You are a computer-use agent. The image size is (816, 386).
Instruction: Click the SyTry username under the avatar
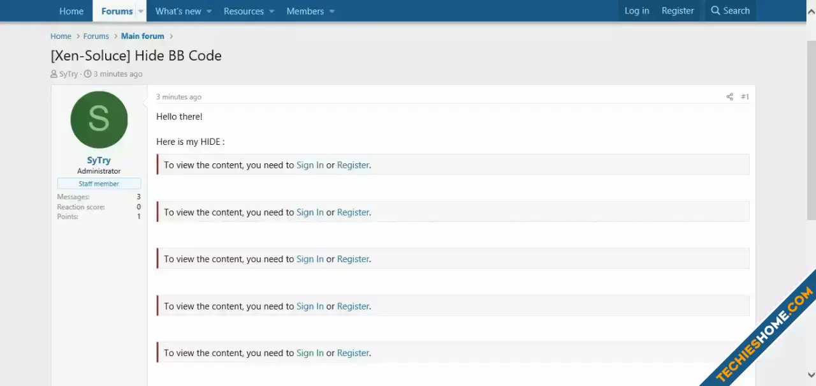click(x=99, y=160)
